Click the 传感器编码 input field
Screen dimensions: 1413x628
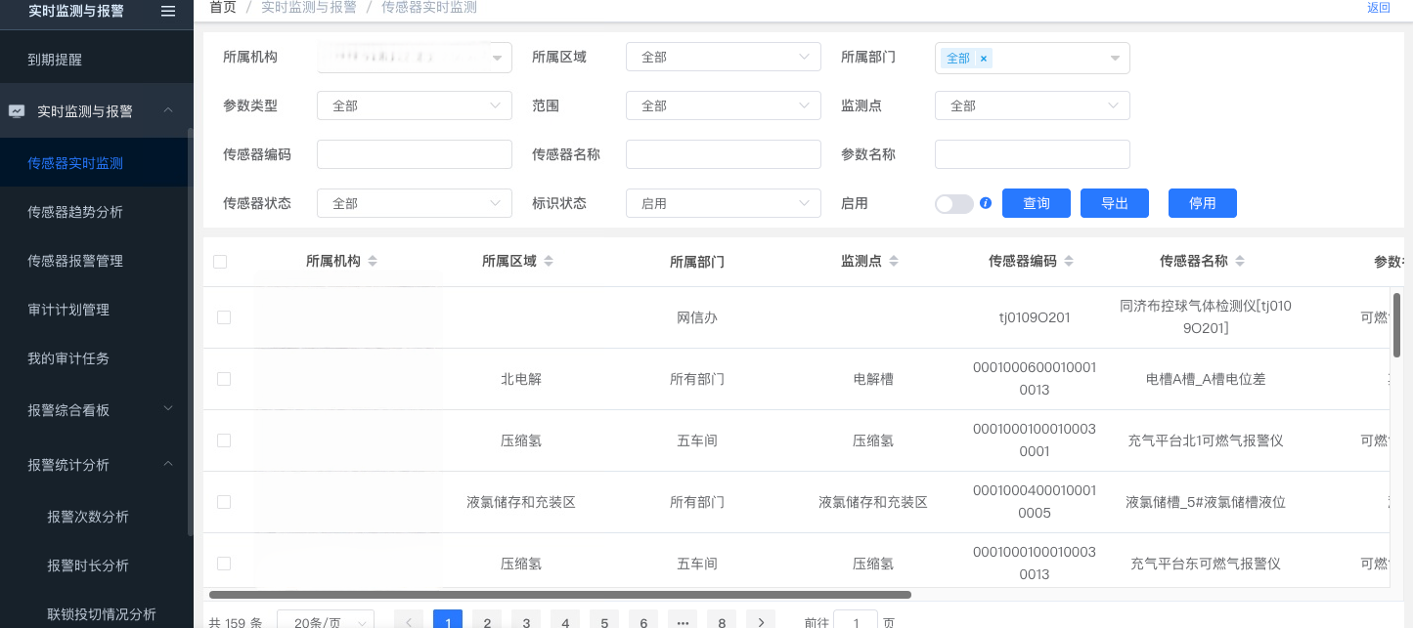pyautogui.click(x=414, y=154)
